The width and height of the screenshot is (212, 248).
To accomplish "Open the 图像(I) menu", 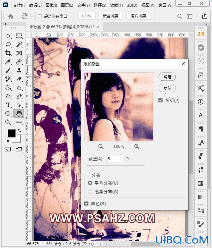I will tap(51, 5).
